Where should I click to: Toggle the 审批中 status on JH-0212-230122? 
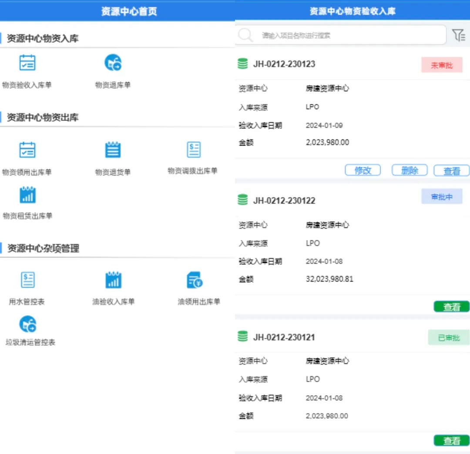pos(442,197)
